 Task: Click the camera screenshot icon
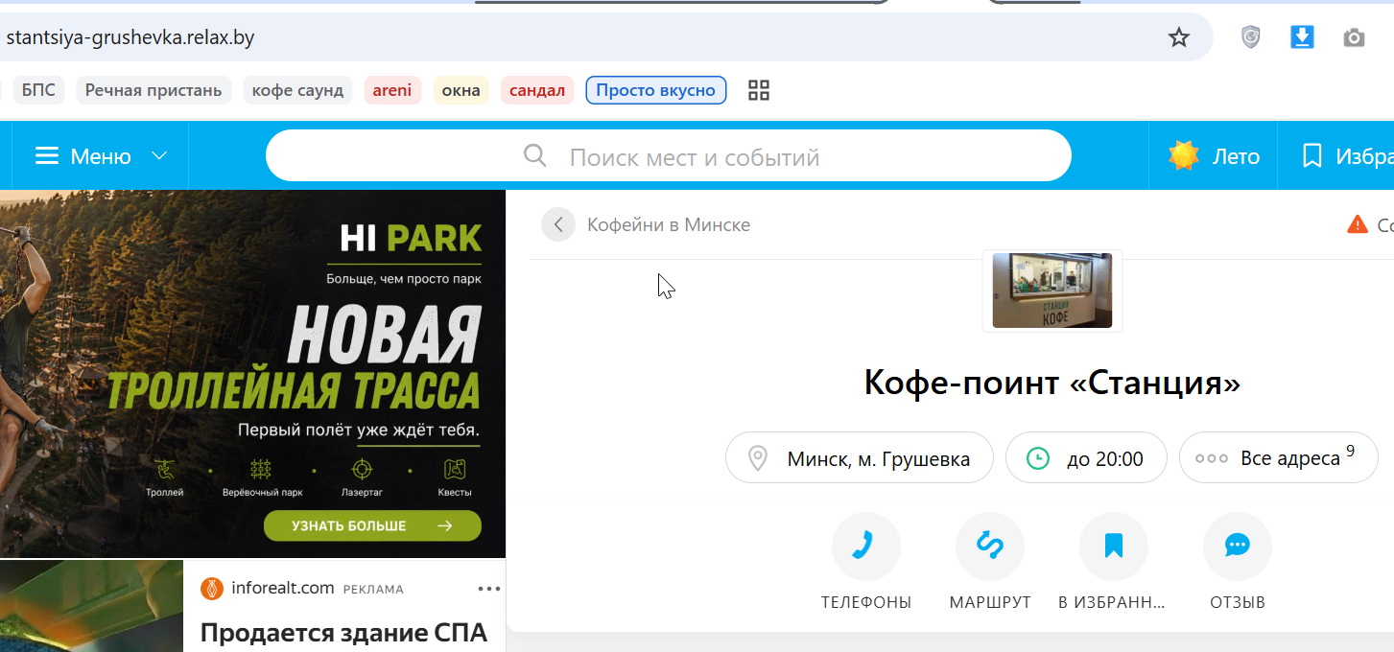(1354, 37)
